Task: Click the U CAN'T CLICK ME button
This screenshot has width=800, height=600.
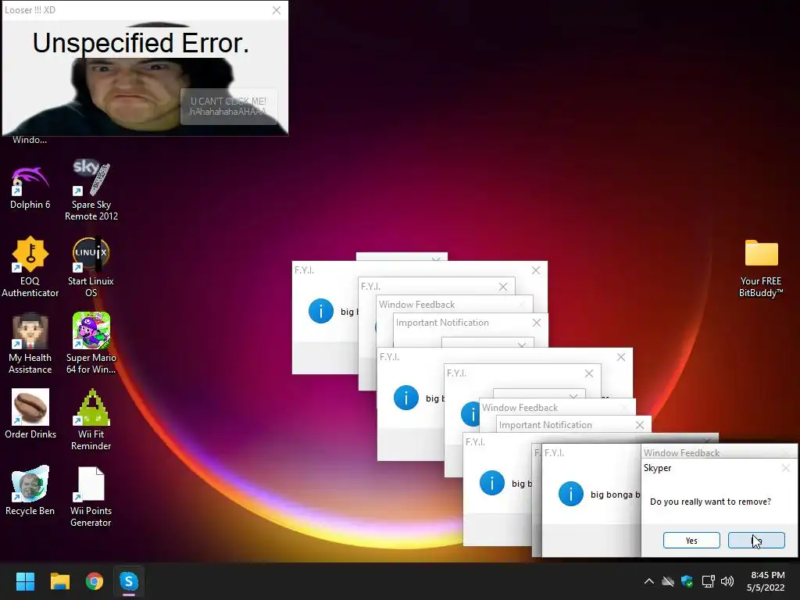Action: tap(229, 106)
